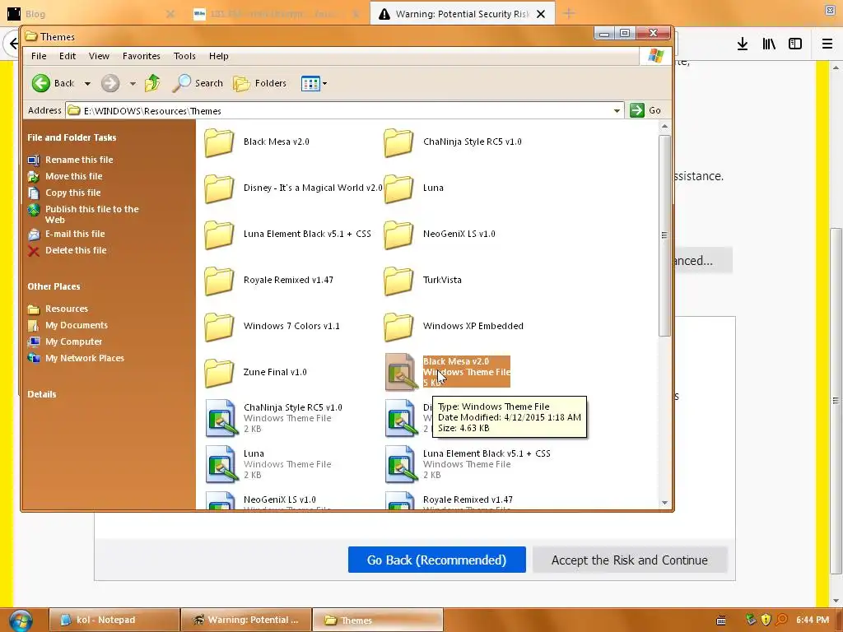Open the Tools menu
Viewport: 843px width, 632px height.
(184, 56)
